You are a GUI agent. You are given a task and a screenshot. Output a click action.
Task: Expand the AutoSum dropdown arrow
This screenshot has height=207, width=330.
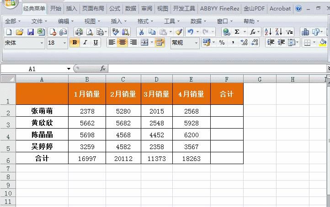245,32
